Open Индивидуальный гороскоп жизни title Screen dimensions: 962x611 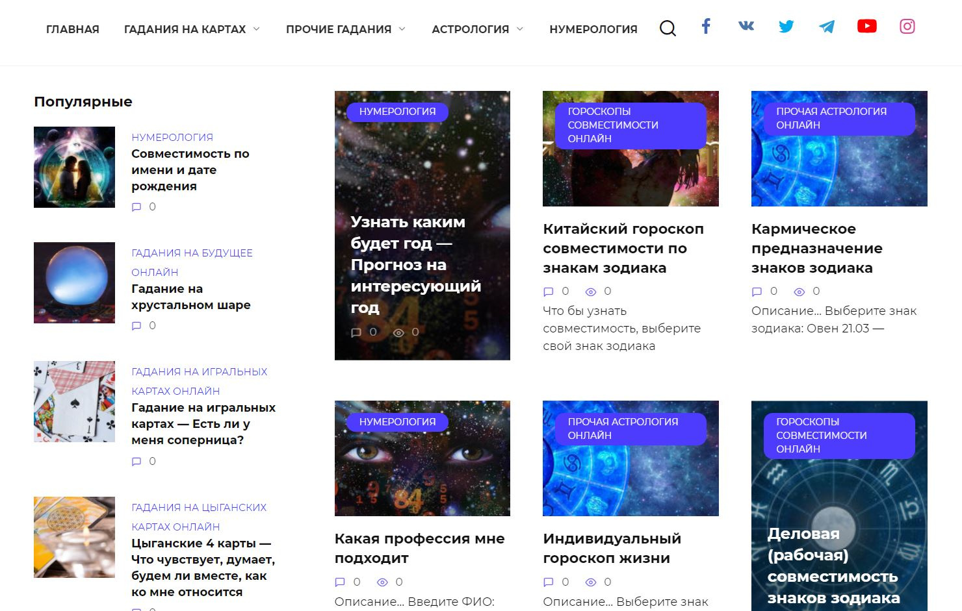(x=612, y=548)
